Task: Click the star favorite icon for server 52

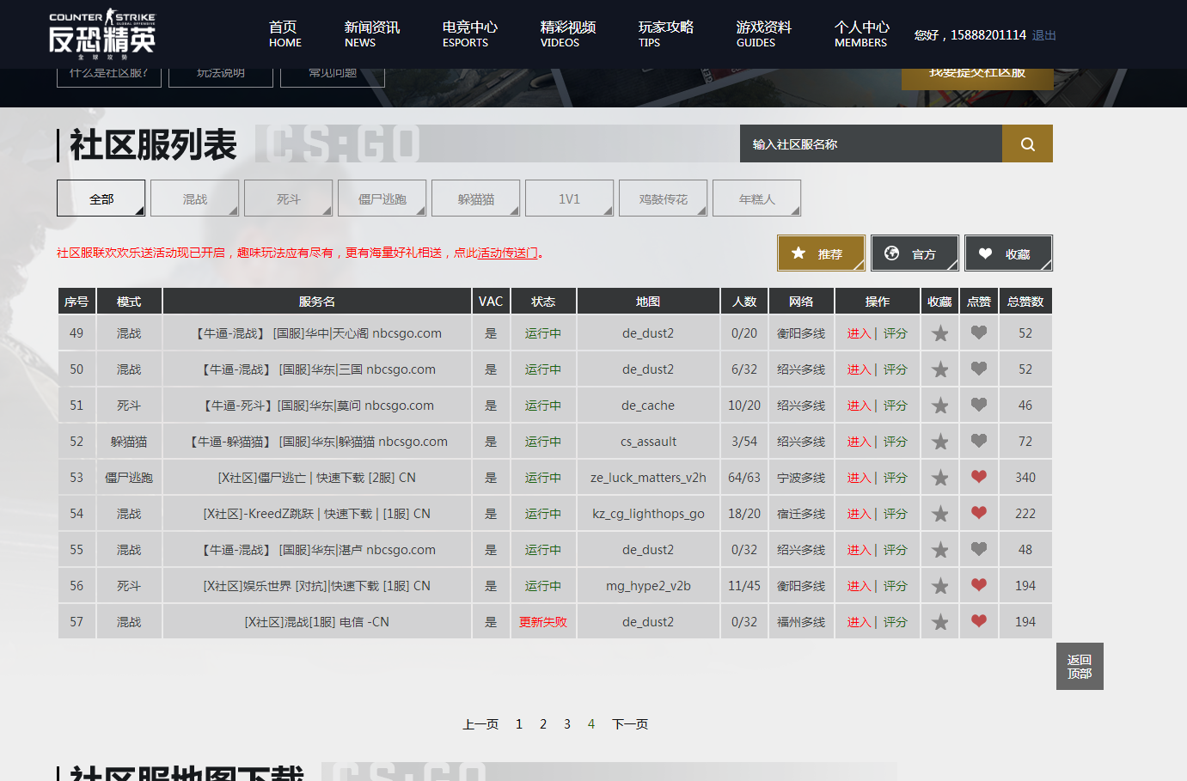Action: [939, 441]
